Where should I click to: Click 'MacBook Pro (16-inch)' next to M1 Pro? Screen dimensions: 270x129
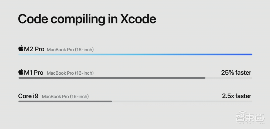[70, 73]
